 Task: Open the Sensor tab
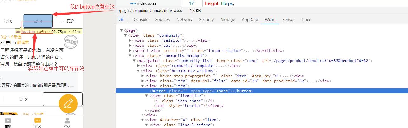(x=288, y=19)
